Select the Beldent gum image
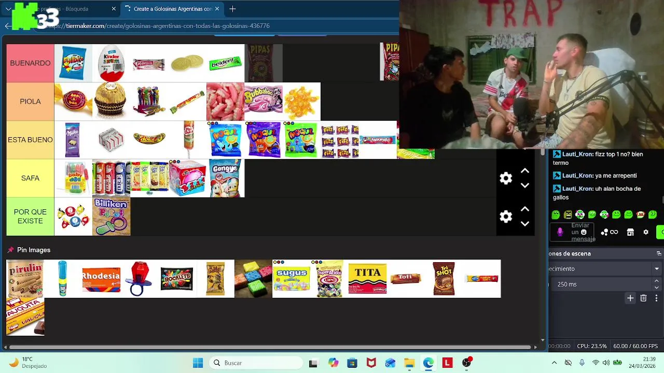The height and width of the screenshot is (373, 664). 225,63
